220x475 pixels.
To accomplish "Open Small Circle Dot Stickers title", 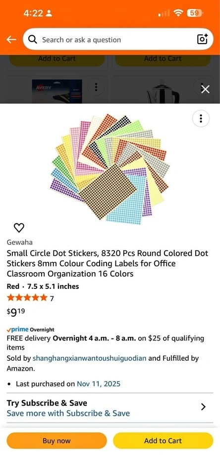I will (108, 264).
